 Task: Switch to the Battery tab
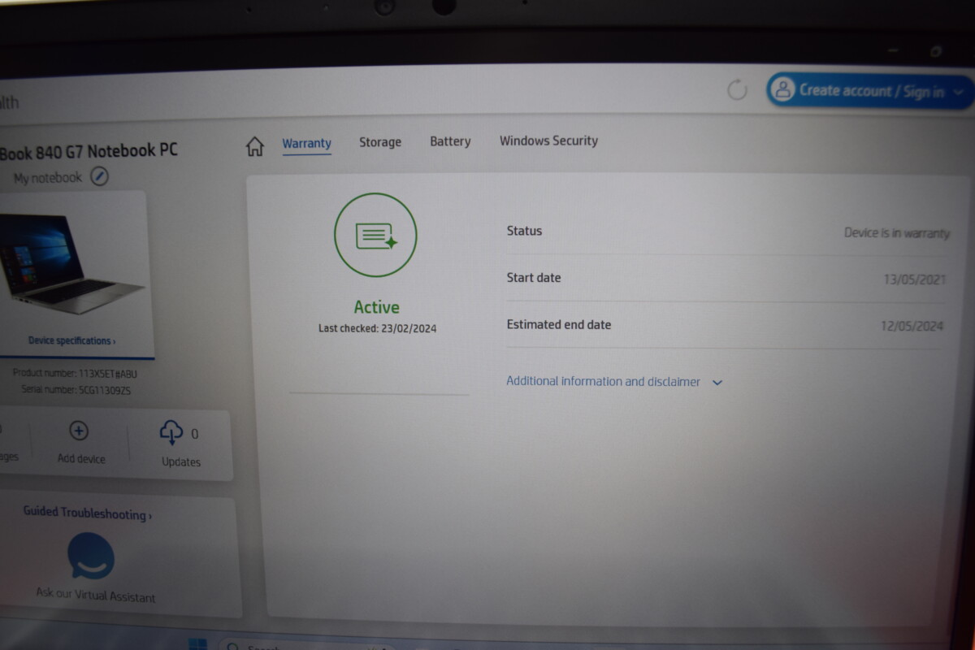pos(450,141)
